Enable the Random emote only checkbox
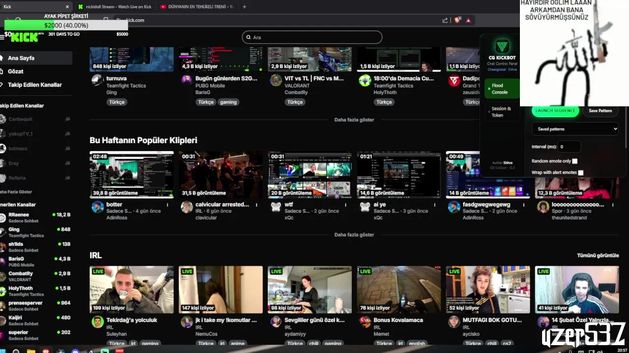This screenshot has height=353, width=629. [x=574, y=161]
